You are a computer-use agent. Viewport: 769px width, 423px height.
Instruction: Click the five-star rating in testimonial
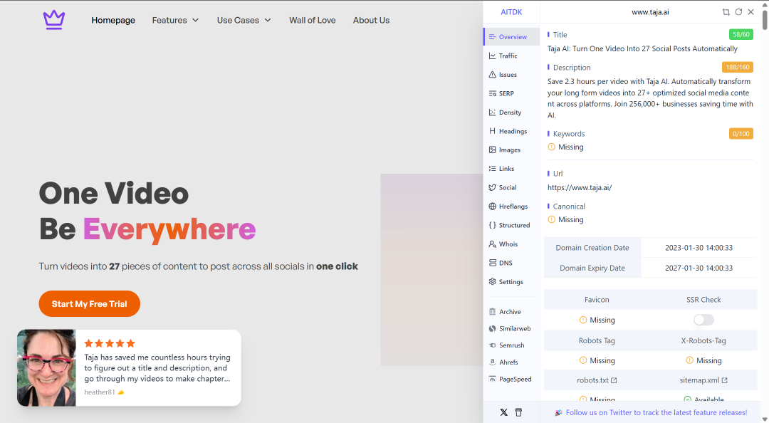point(110,343)
